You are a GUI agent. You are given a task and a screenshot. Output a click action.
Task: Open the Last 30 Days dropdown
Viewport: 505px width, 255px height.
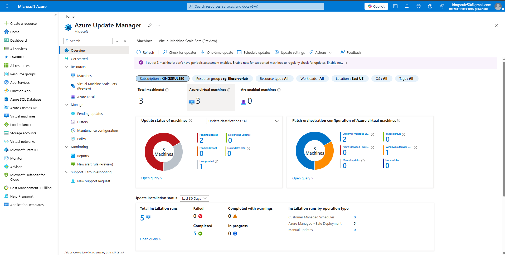tap(194, 198)
